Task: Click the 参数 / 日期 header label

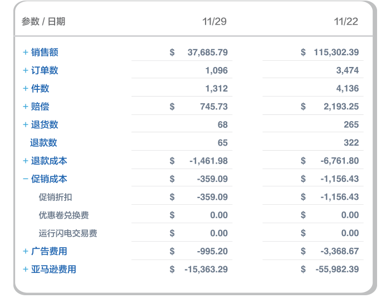Action: [x=43, y=22]
